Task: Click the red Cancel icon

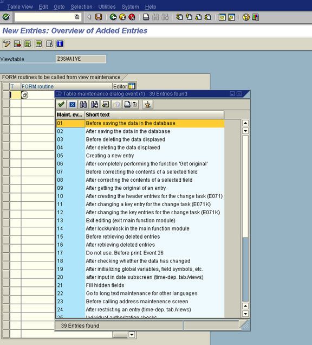Action: pos(132,17)
